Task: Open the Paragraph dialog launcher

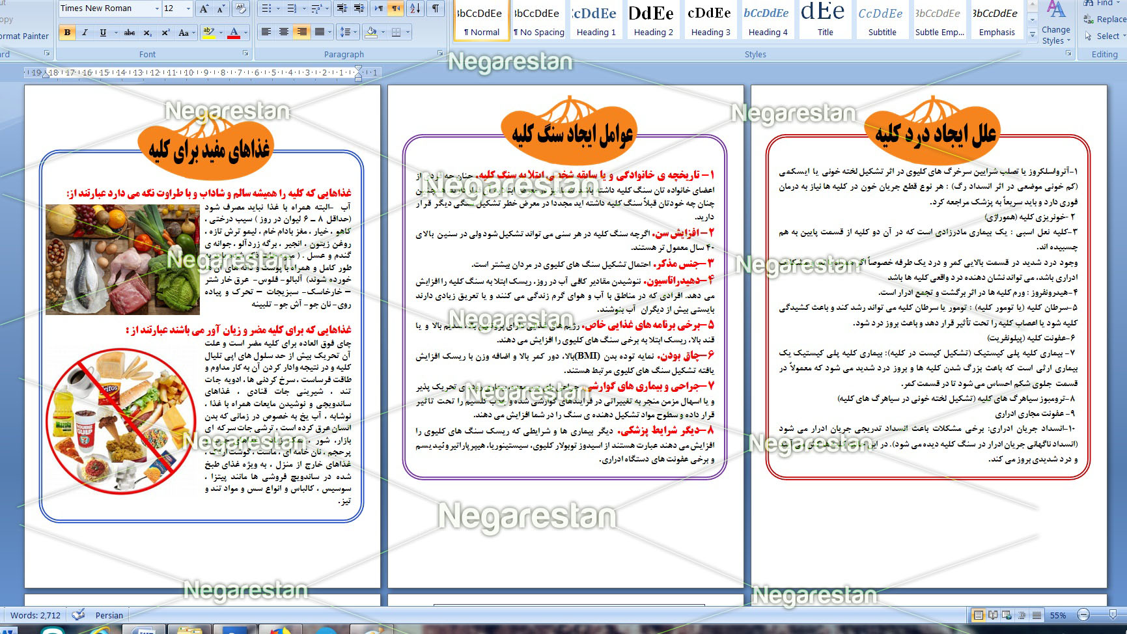Action: click(440, 53)
